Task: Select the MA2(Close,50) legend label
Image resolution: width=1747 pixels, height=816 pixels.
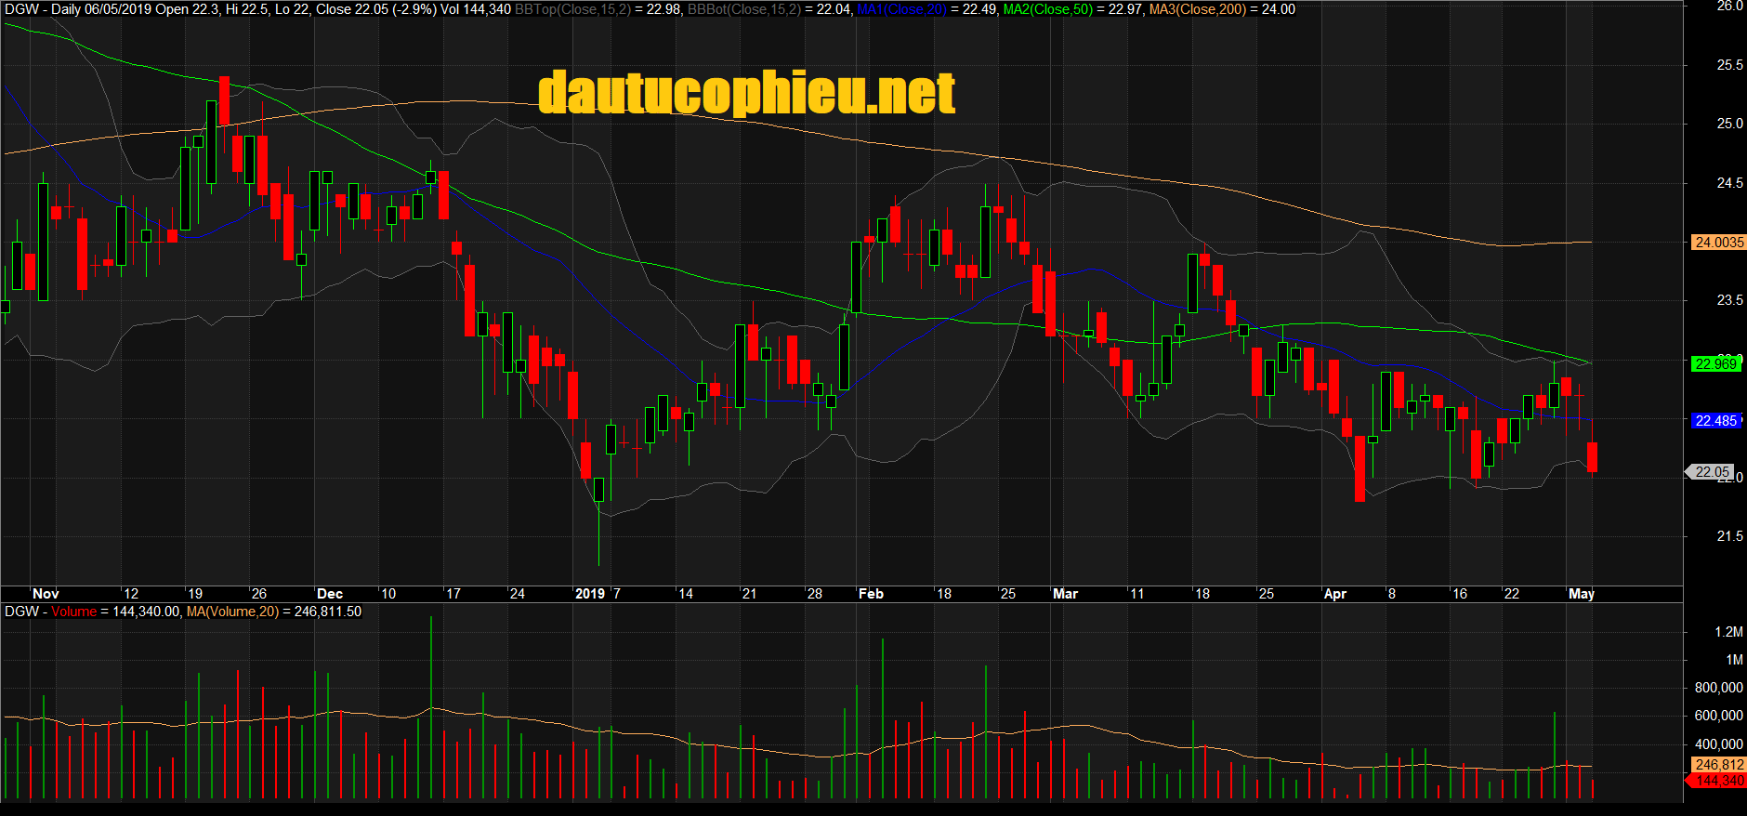Action: (1047, 9)
